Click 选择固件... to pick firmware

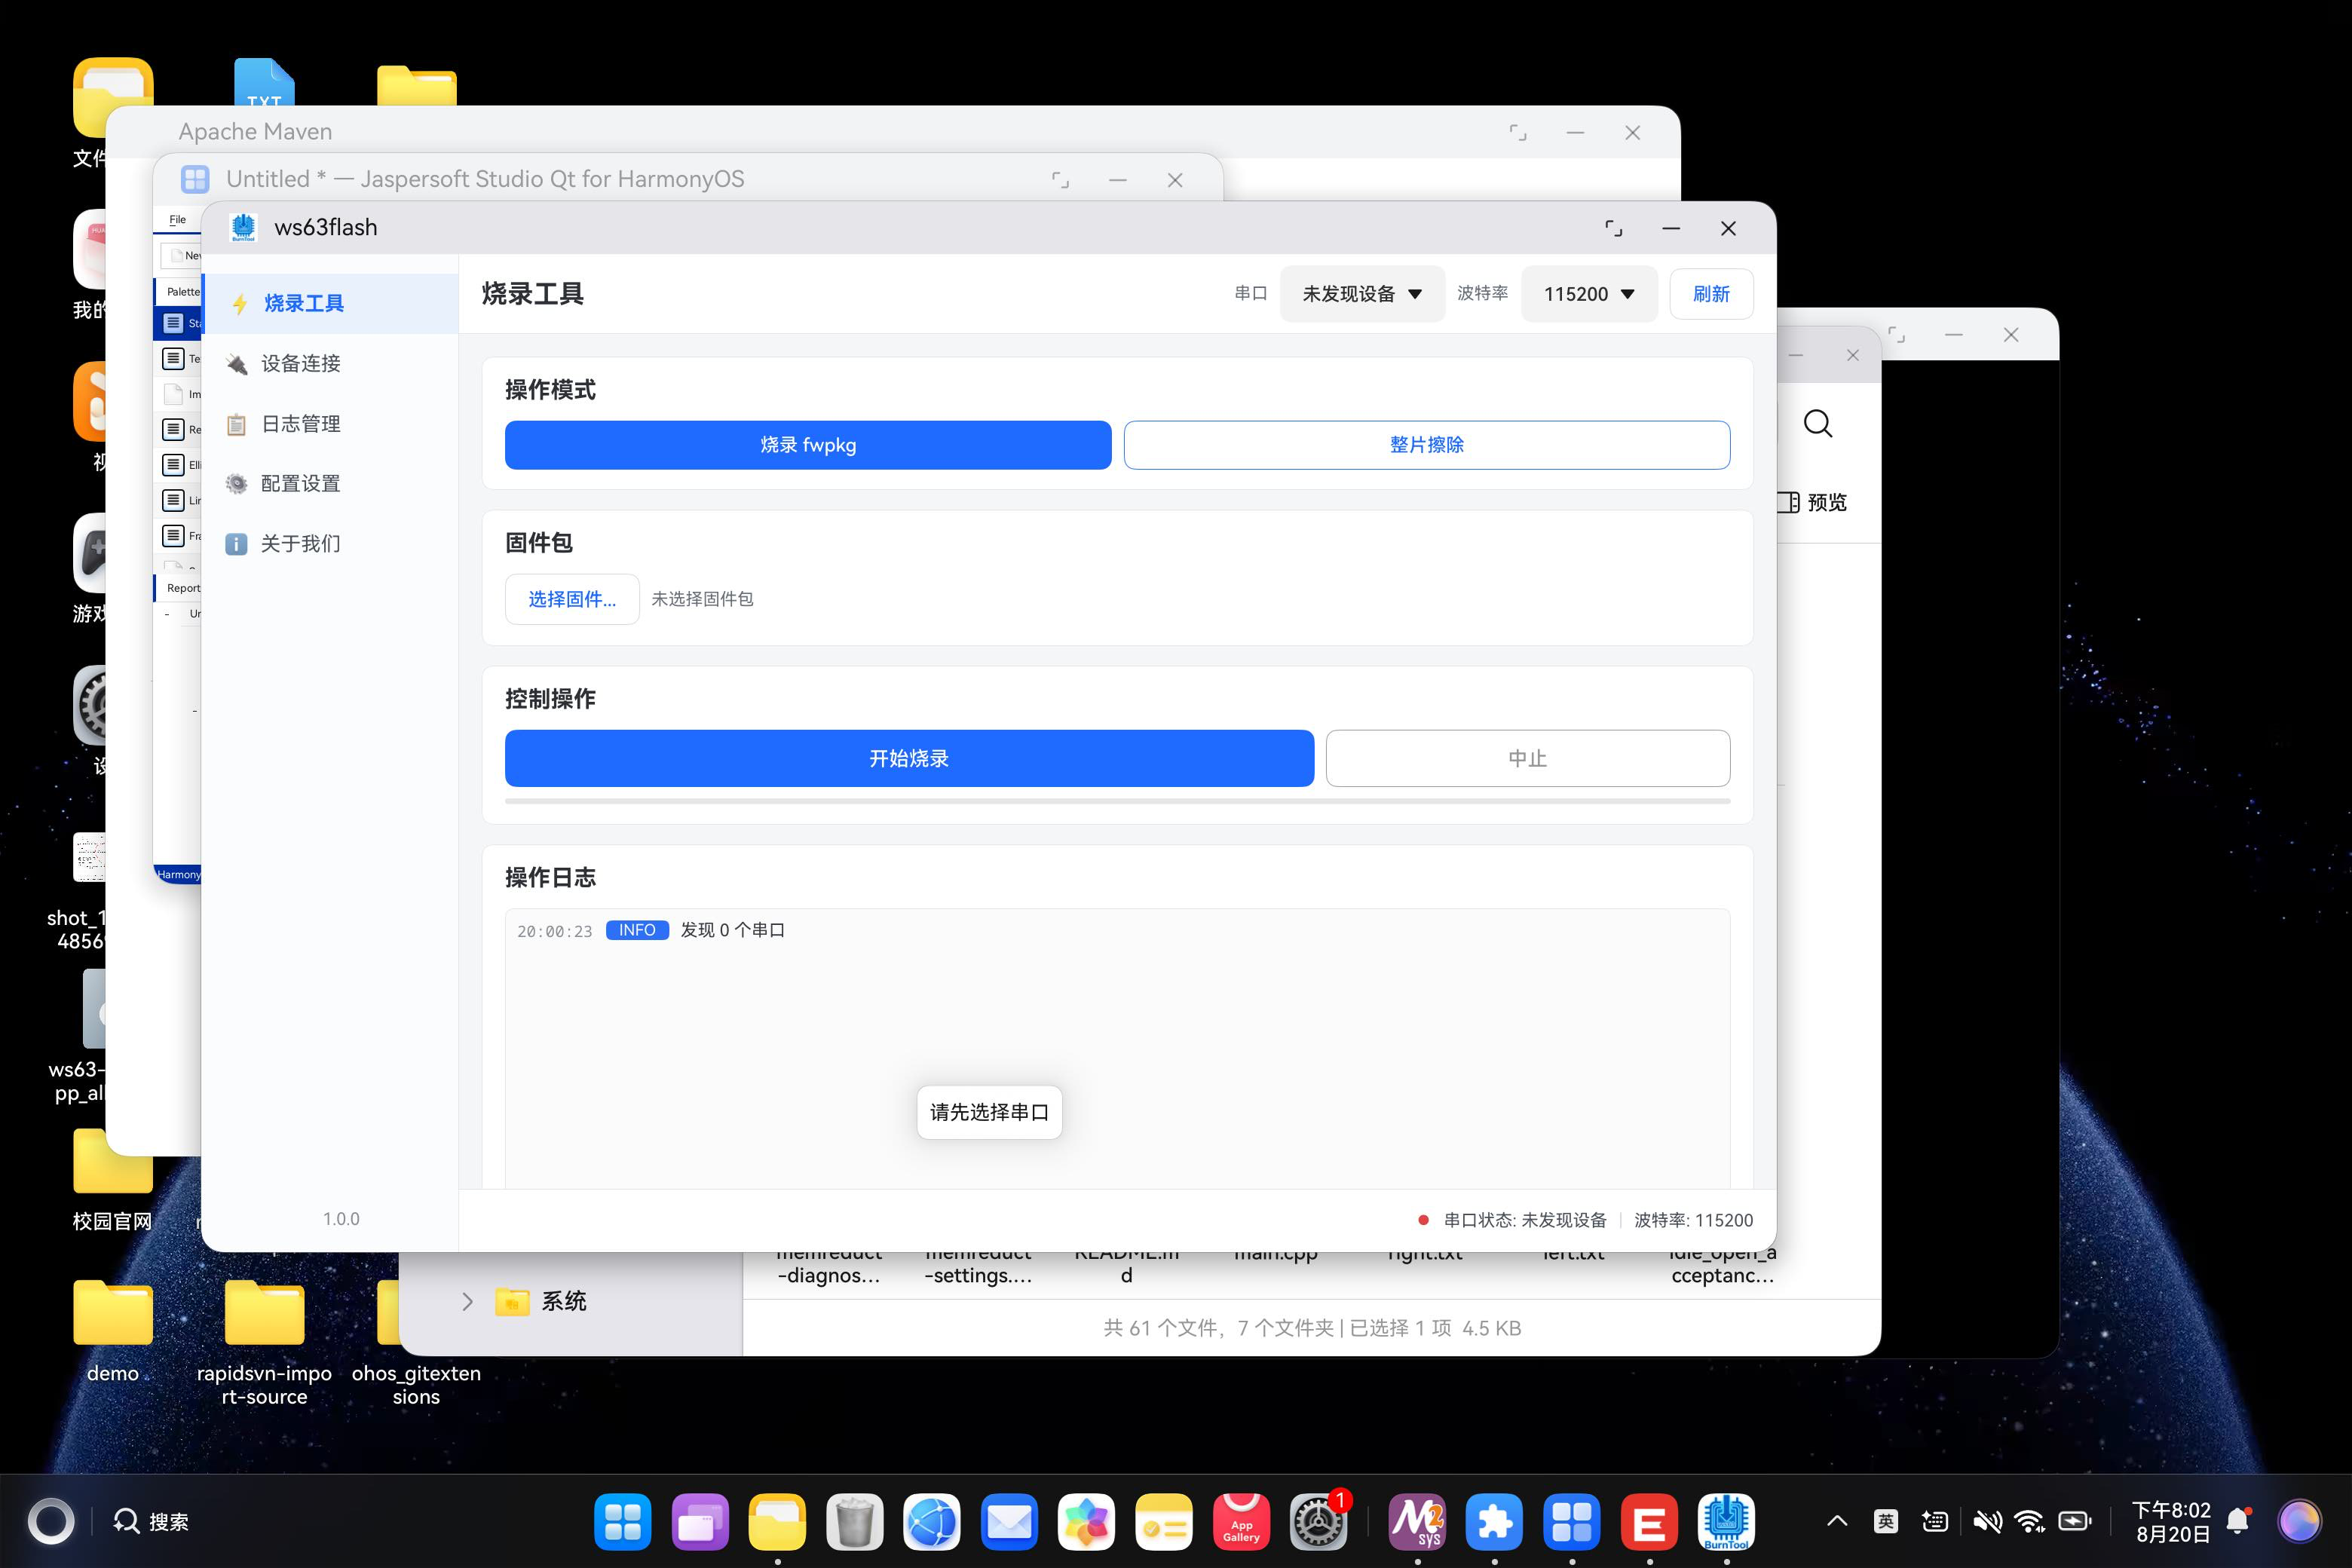tap(572, 599)
